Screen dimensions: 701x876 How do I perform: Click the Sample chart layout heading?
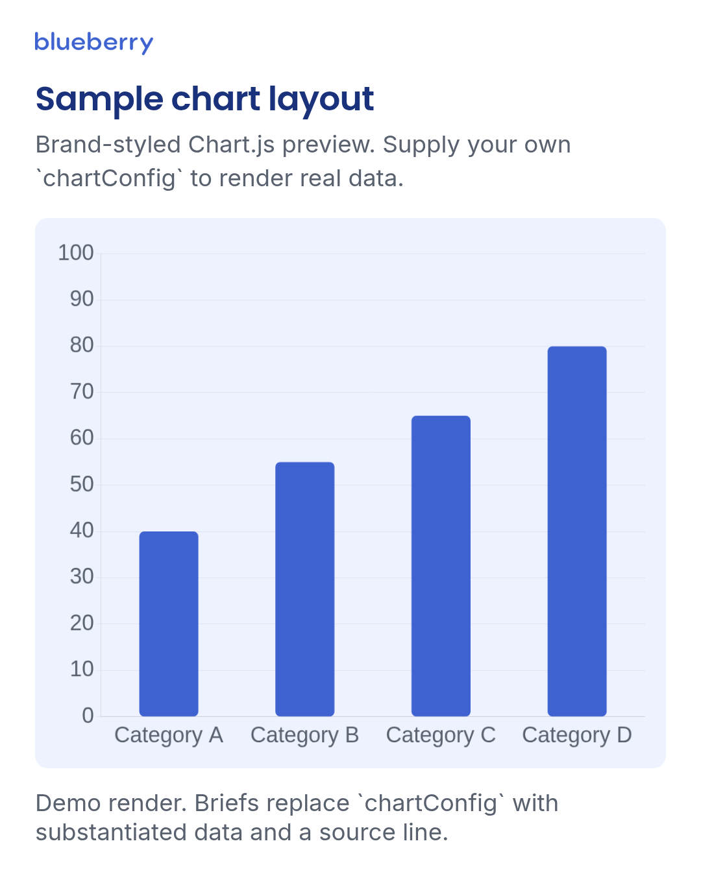pos(205,99)
